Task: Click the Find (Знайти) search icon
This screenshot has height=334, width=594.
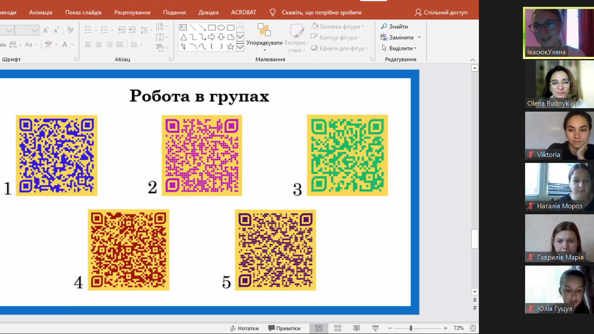Action: [x=384, y=27]
